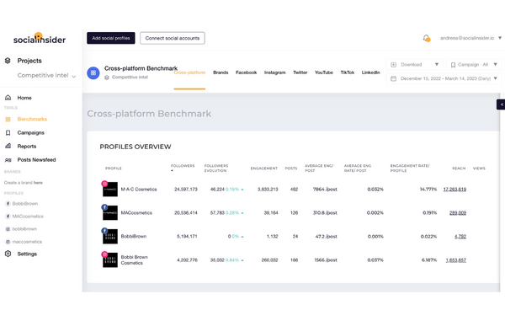
Task: Open Home in the sidebar
Action: click(x=24, y=98)
